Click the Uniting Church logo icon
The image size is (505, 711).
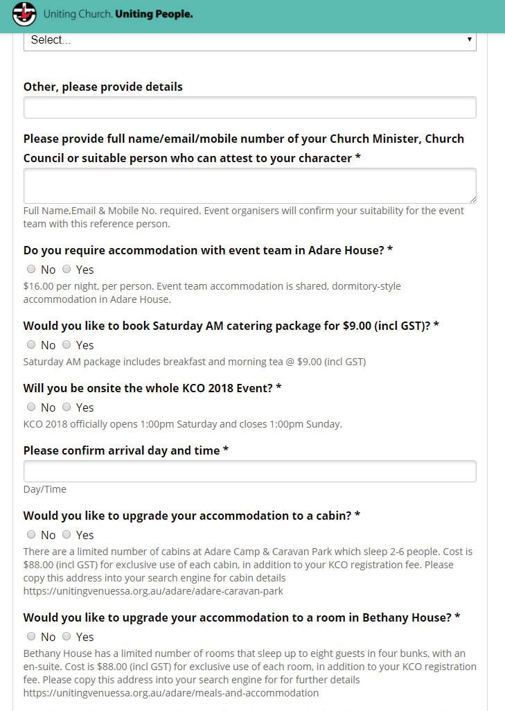24,15
